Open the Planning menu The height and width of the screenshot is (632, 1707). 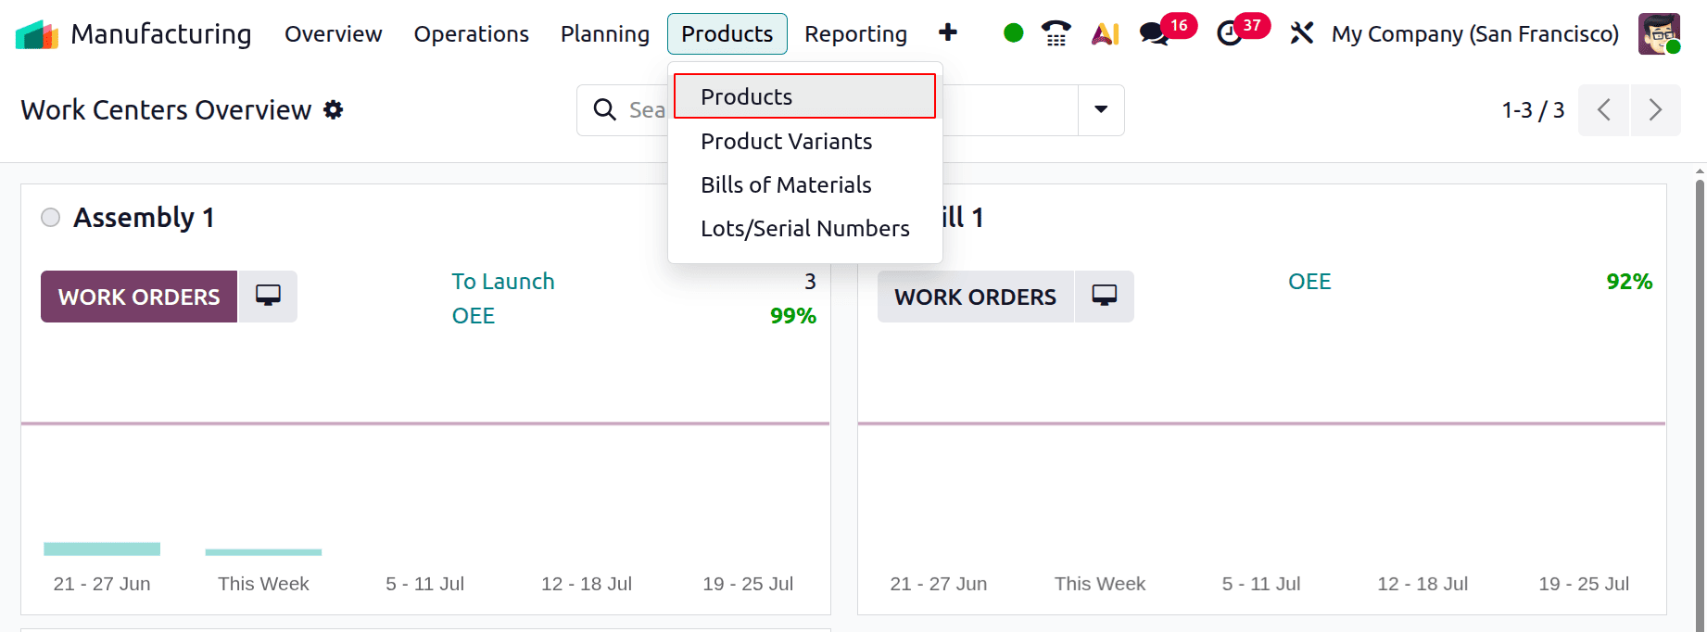[x=605, y=34]
